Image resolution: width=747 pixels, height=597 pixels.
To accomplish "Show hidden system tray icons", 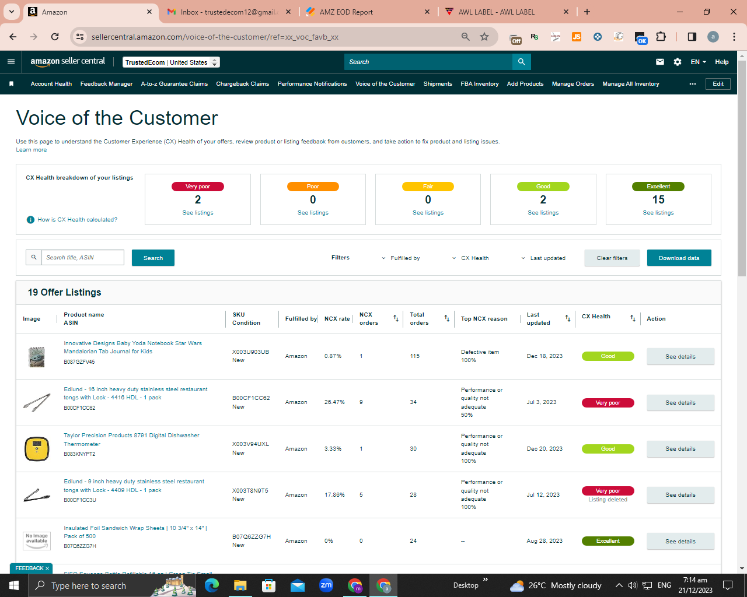I will 619,585.
